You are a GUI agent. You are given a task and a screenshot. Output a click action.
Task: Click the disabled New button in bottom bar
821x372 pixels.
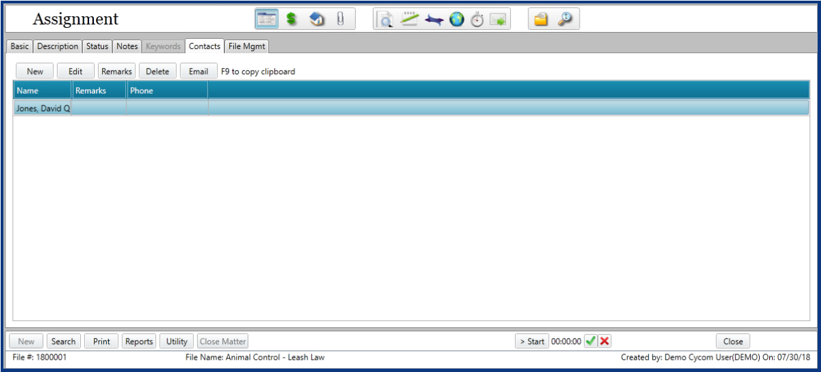(x=27, y=341)
